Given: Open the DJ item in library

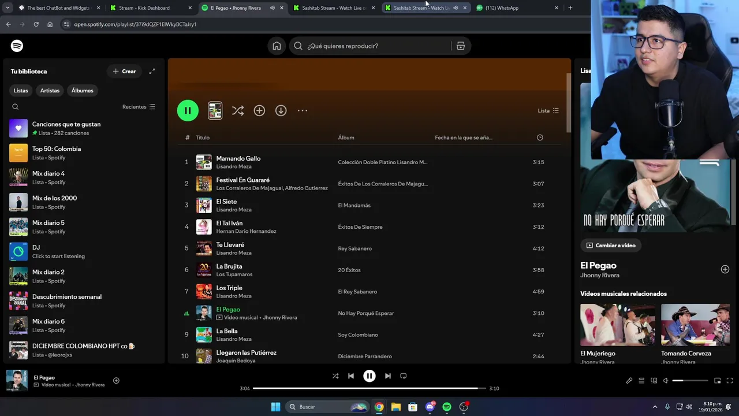Looking at the screenshot, I should point(84,251).
